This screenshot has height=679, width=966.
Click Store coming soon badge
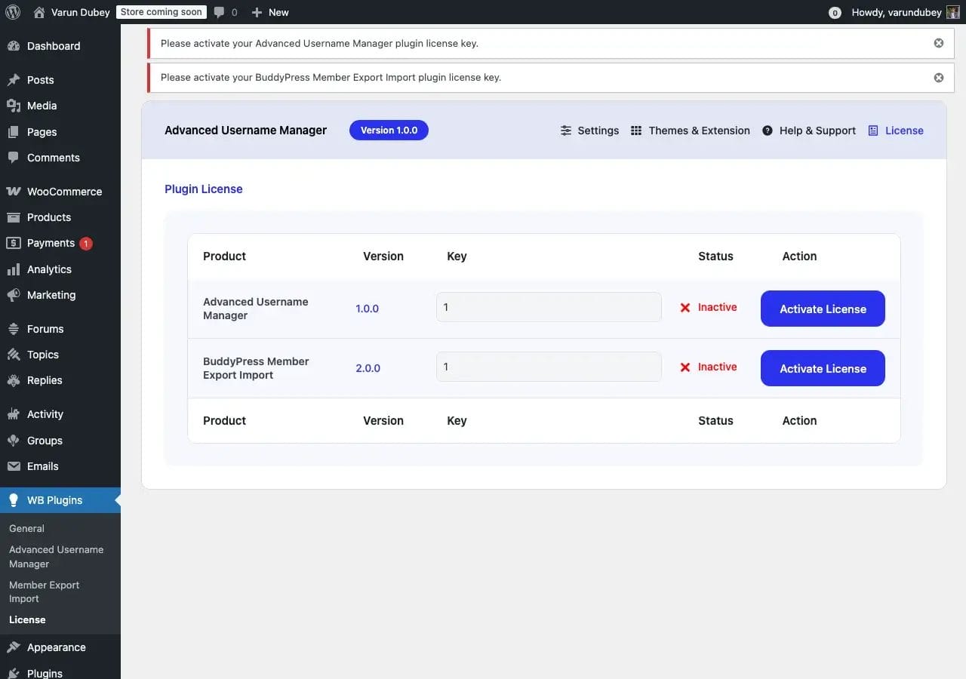(x=162, y=12)
